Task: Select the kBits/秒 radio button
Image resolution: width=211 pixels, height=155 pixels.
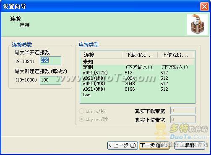Action: 81,111
